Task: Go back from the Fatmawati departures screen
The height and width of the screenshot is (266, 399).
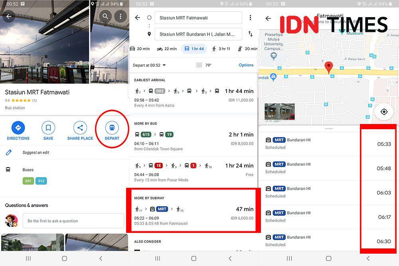Action: click(268, 18)
